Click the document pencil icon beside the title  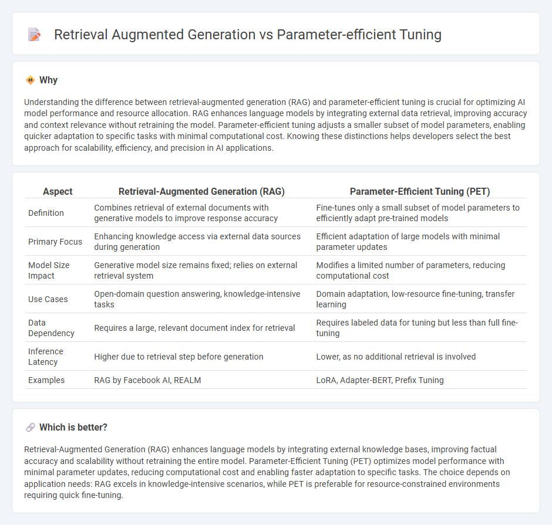(x=34, y=35)
